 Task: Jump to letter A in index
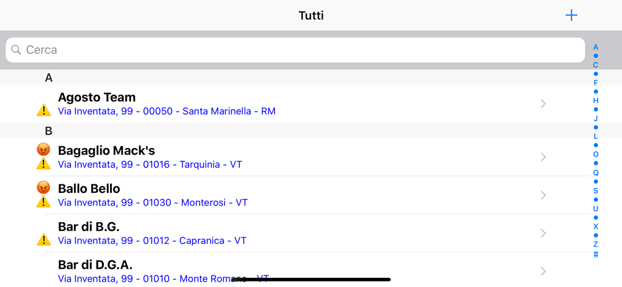pos(596,47)
